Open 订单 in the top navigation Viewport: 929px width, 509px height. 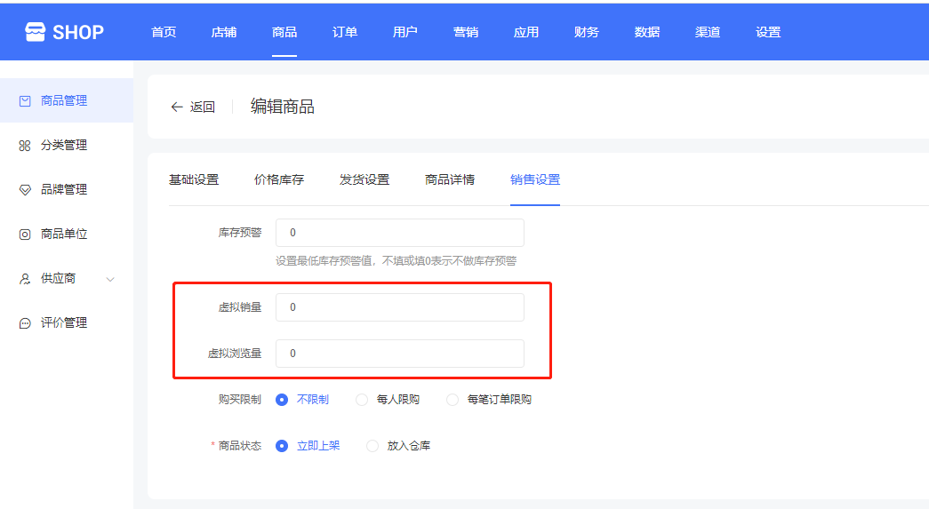click(345, 32)
